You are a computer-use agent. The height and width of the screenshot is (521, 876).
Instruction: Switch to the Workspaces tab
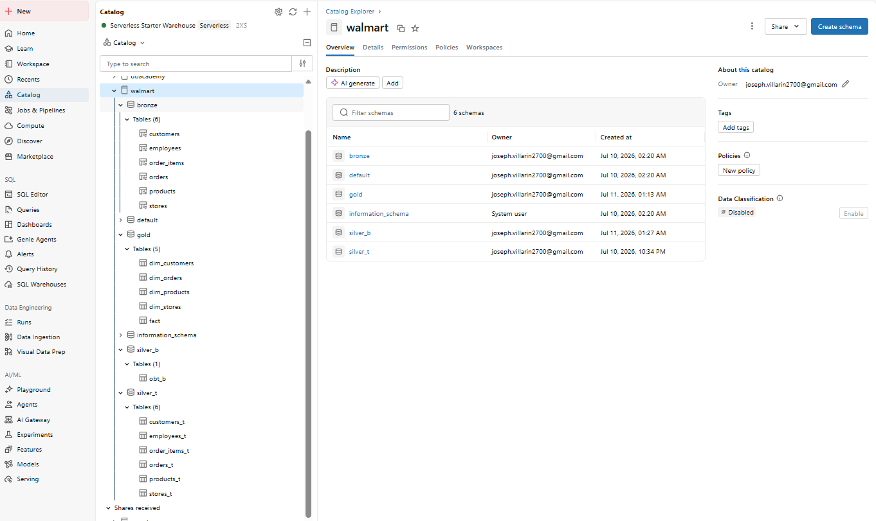(x=484, y=48)
